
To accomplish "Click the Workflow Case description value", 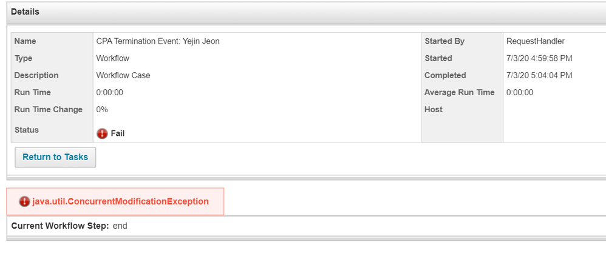I will click(123, 75).
